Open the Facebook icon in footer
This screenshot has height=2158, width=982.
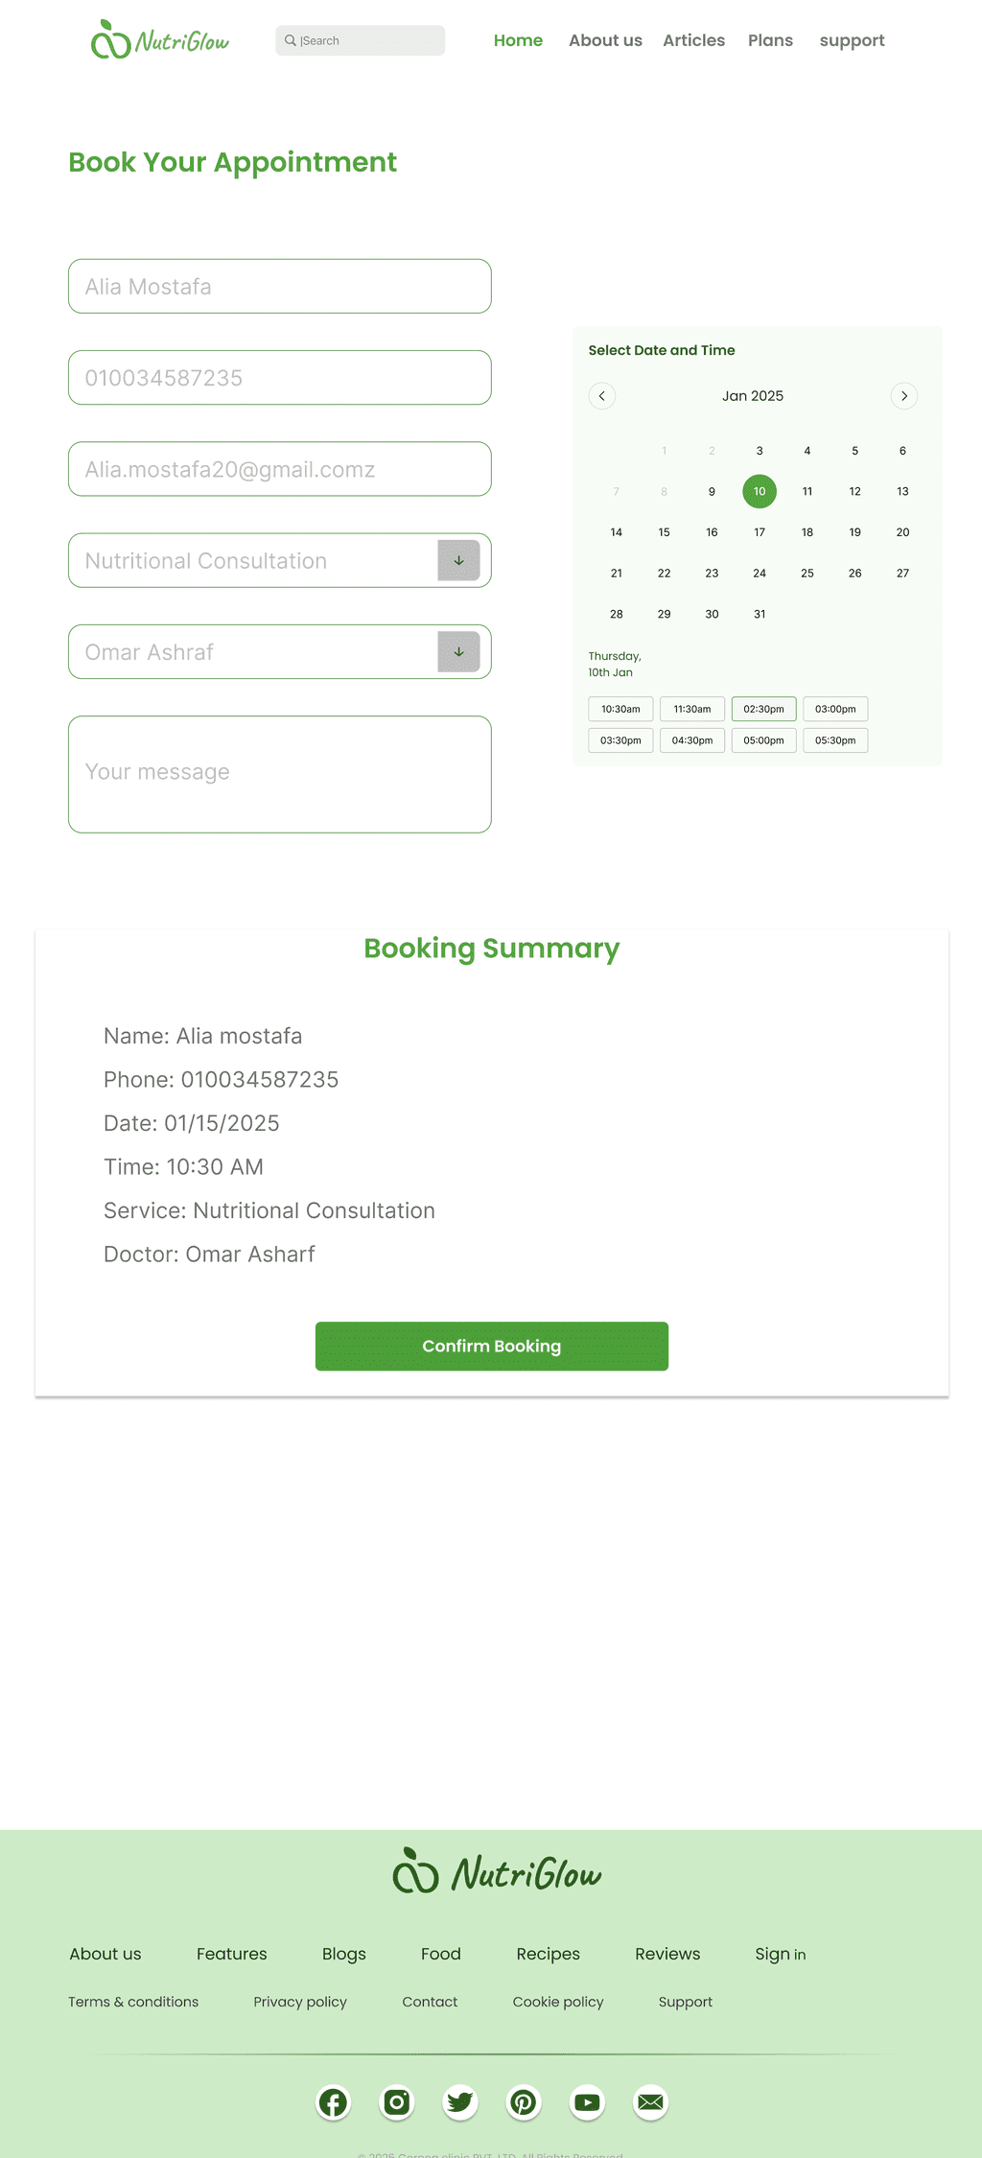(x=334, y=2102)
